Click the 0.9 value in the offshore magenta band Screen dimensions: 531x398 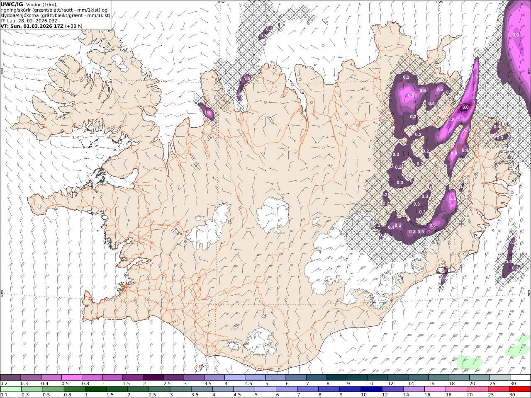(x=516, y=35)
